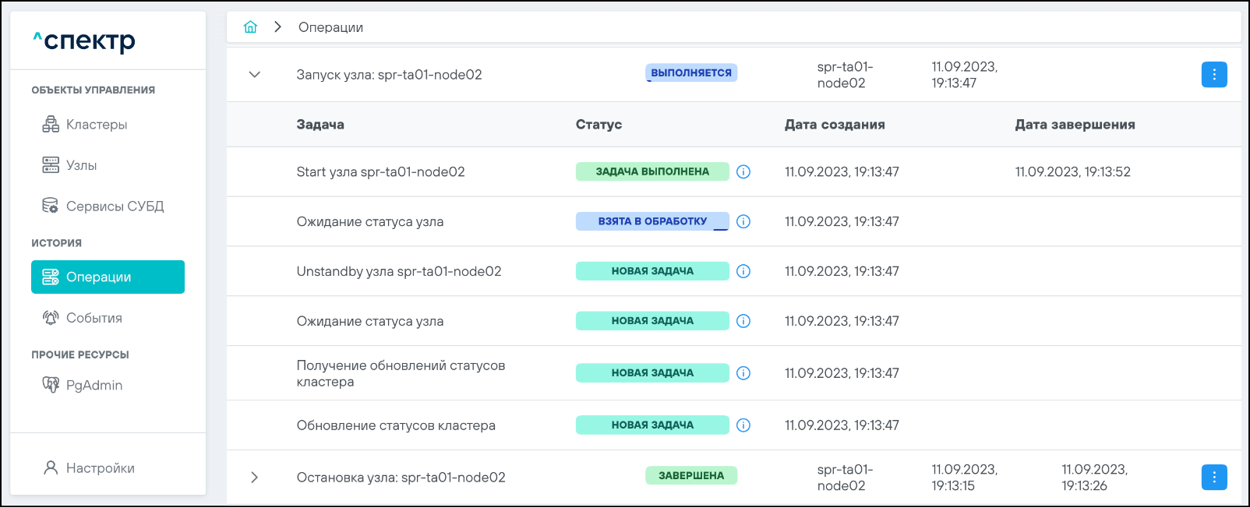Image resolution: width=1250 pixels, height=508 pixels.
Task: Open actions menu for Запуск узла operation
Action: 1213,75
